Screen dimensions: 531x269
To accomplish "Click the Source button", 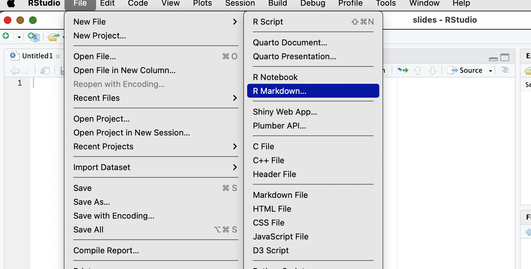I will click(465, 70).
